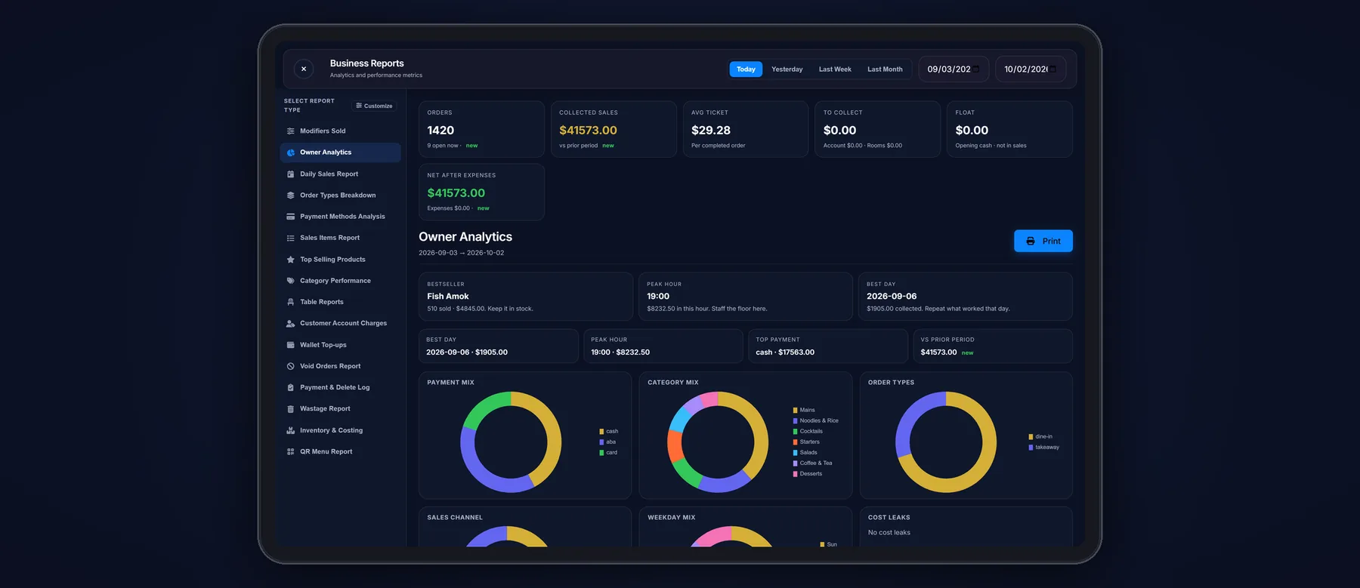
Task: Click the Sales Items Report list icon
Action: pos(291,238)
